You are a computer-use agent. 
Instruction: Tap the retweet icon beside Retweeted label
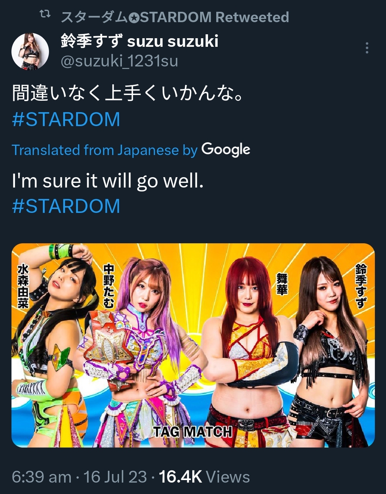point(45,15)
